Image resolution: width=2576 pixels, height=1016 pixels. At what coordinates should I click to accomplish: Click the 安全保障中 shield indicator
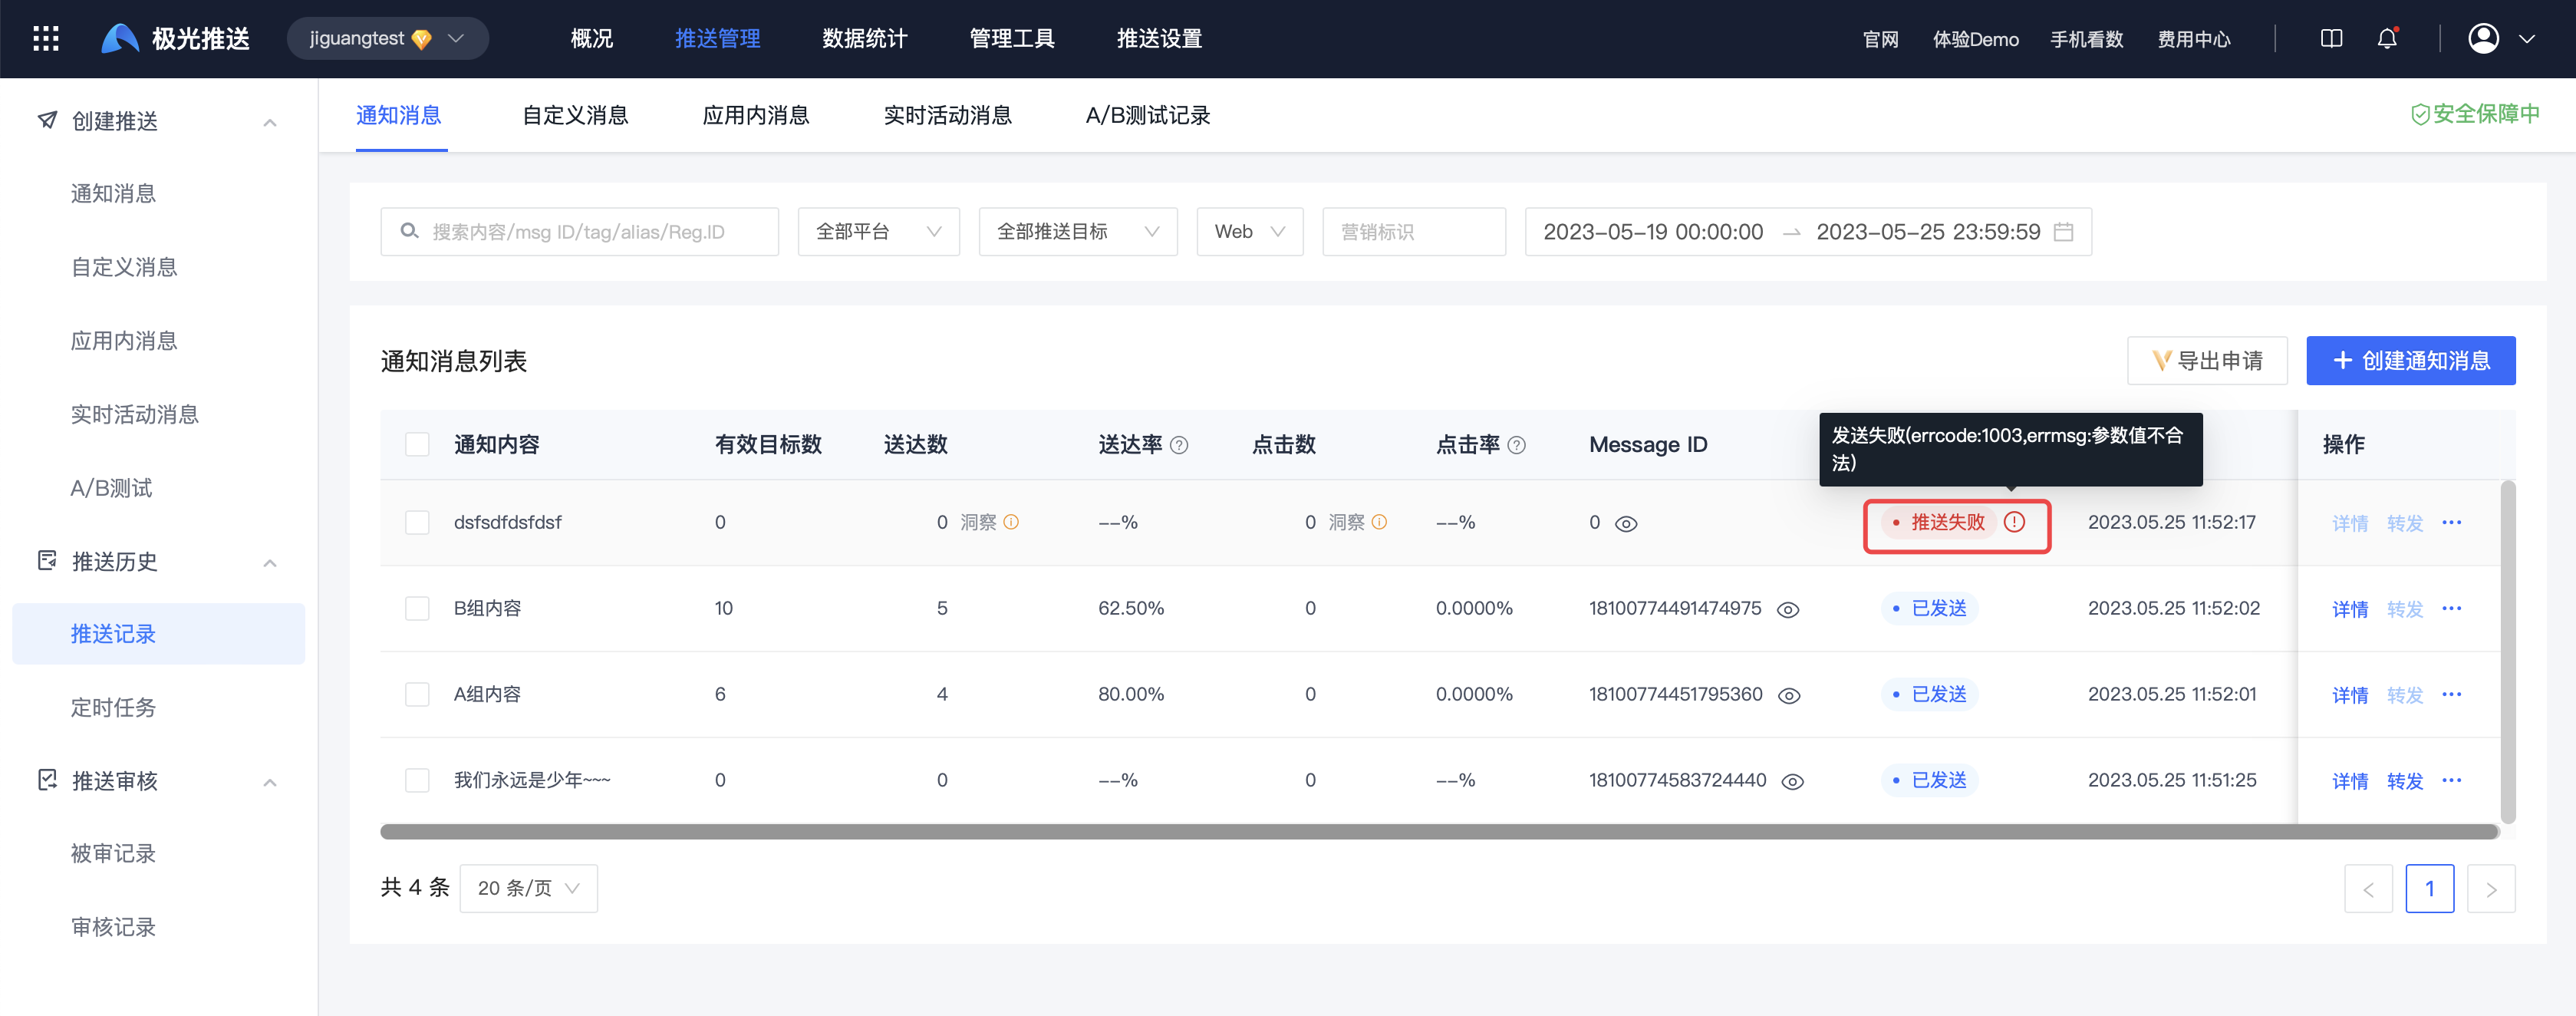tap(2474, 115)
